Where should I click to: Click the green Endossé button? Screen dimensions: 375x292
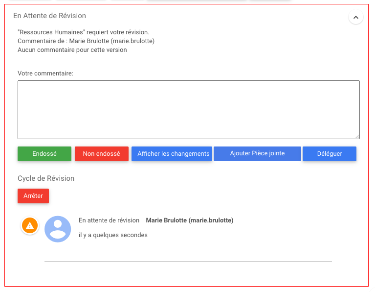coord(44,154)
